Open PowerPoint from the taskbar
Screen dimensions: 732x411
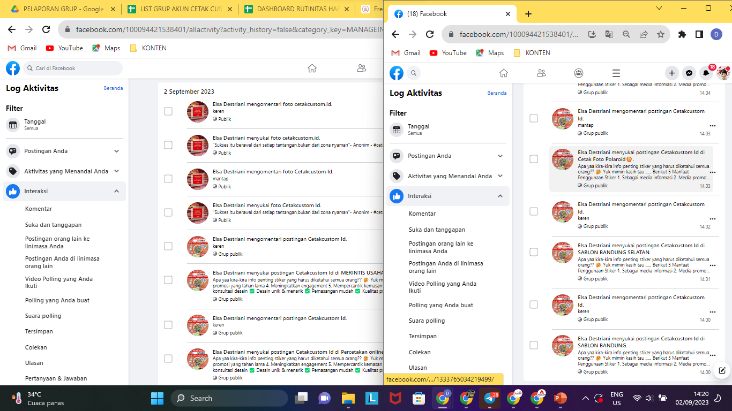tap(561, 398)
